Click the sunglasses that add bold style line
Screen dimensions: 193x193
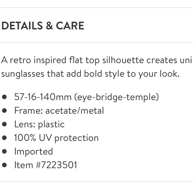91,74
